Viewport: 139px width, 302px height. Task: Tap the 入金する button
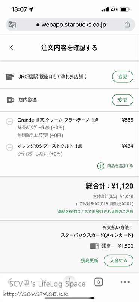[x=118, y=260]
